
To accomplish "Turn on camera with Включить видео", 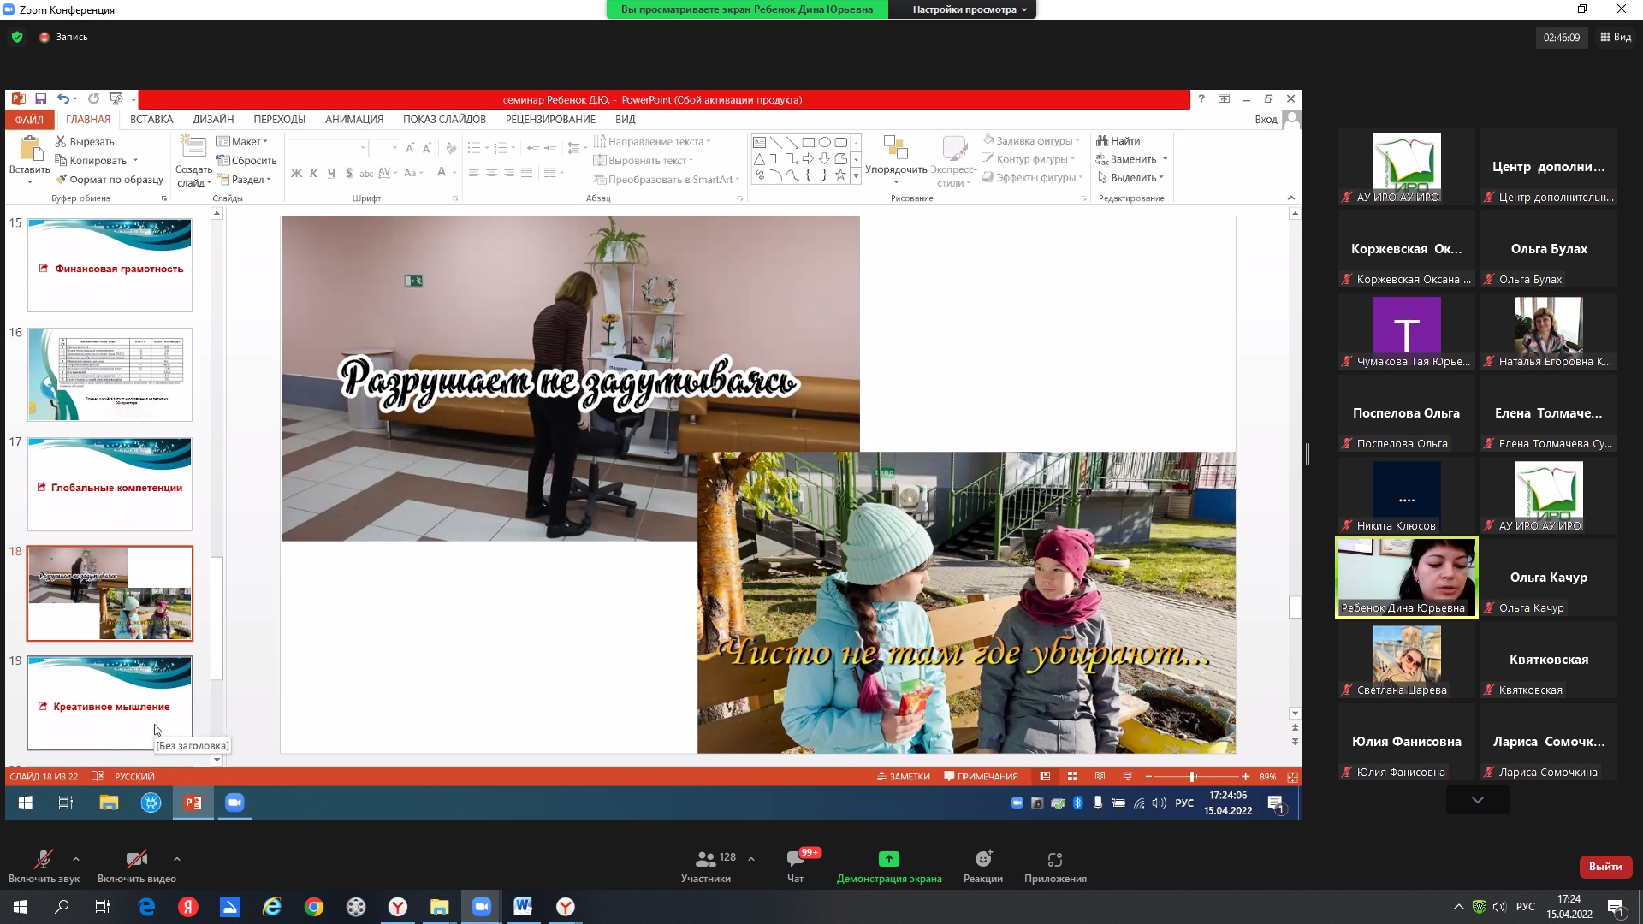I will (136, 860).
